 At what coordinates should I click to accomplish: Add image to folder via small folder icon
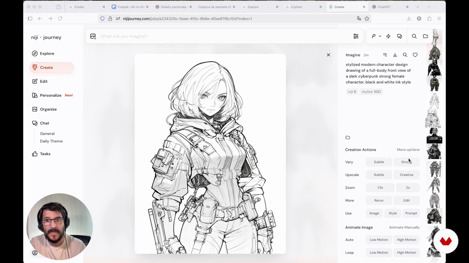click(348, 137)
